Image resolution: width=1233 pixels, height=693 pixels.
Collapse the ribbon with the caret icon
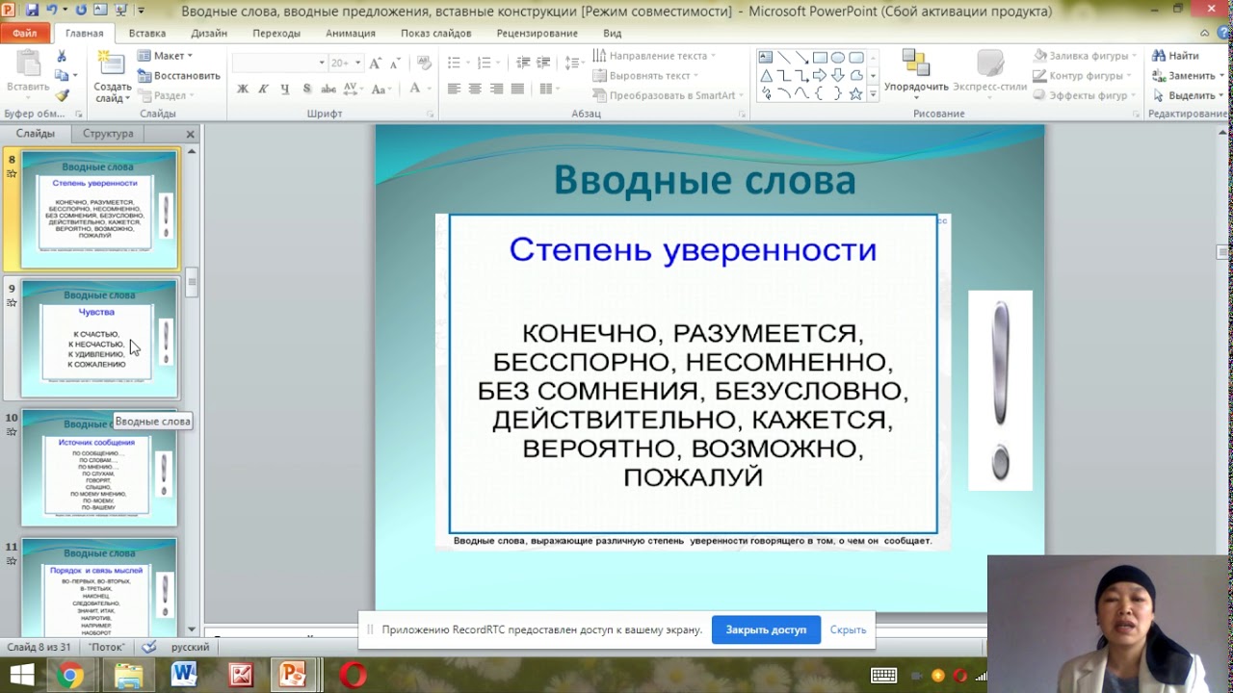point(1203,33)
